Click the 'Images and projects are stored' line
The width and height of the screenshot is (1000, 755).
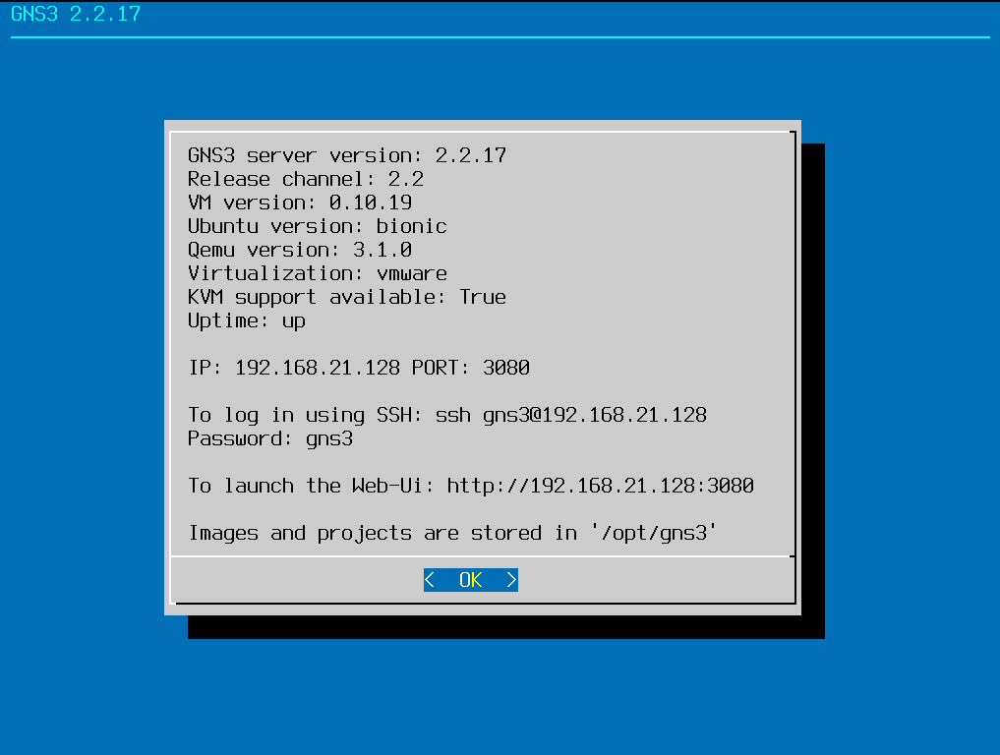(453, 533)
